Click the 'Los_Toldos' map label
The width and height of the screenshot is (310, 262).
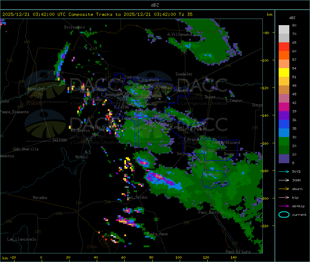point(137,197)
